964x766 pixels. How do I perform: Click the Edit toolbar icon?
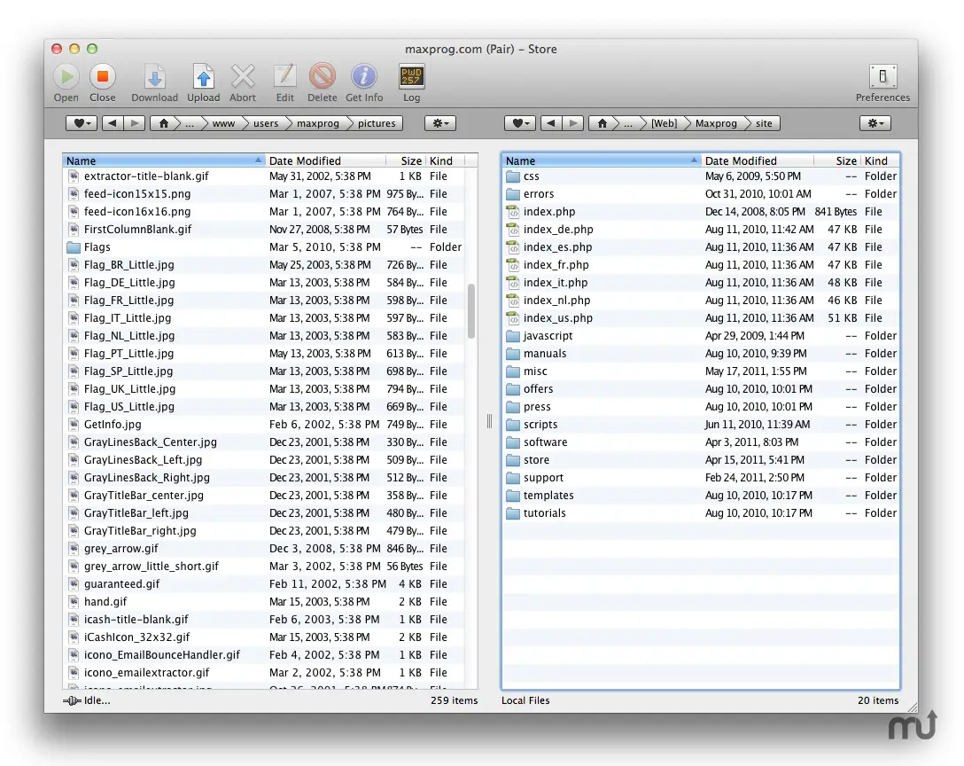pos(284,77)
